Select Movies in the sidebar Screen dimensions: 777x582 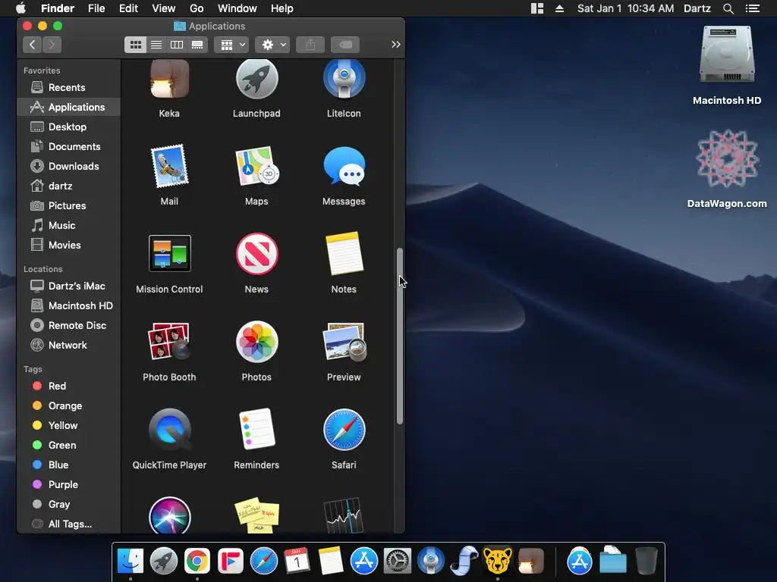pos(69,245)
